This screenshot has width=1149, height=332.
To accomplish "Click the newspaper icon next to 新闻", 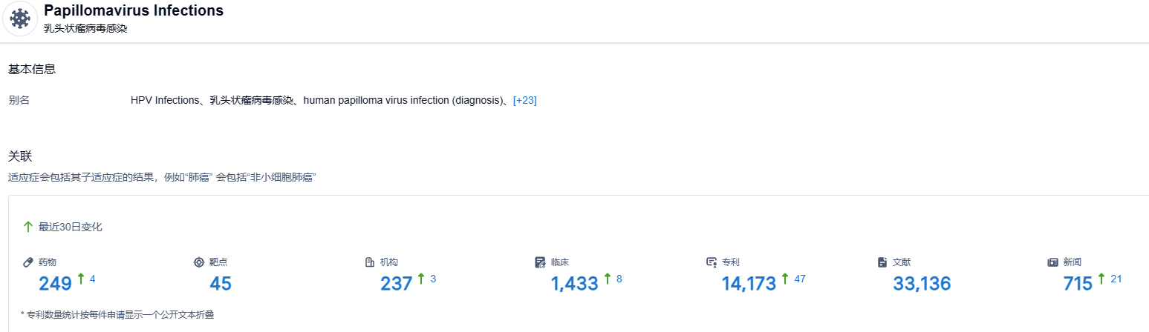I will click(x=1052, y=262).
